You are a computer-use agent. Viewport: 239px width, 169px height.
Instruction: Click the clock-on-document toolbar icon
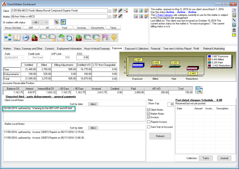tap(70, 37)
